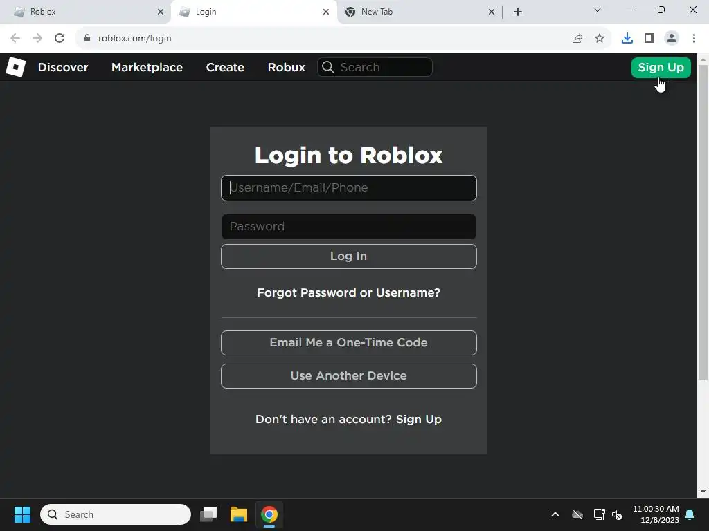Go back using the back arrow

15,39
